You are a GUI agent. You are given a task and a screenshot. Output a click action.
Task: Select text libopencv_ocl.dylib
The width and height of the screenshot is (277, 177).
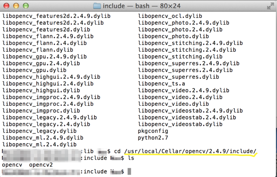tap(170, 16)
